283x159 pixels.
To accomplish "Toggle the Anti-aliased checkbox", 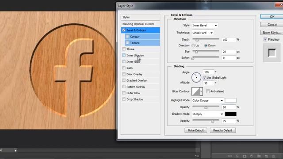I will (208, 91).
